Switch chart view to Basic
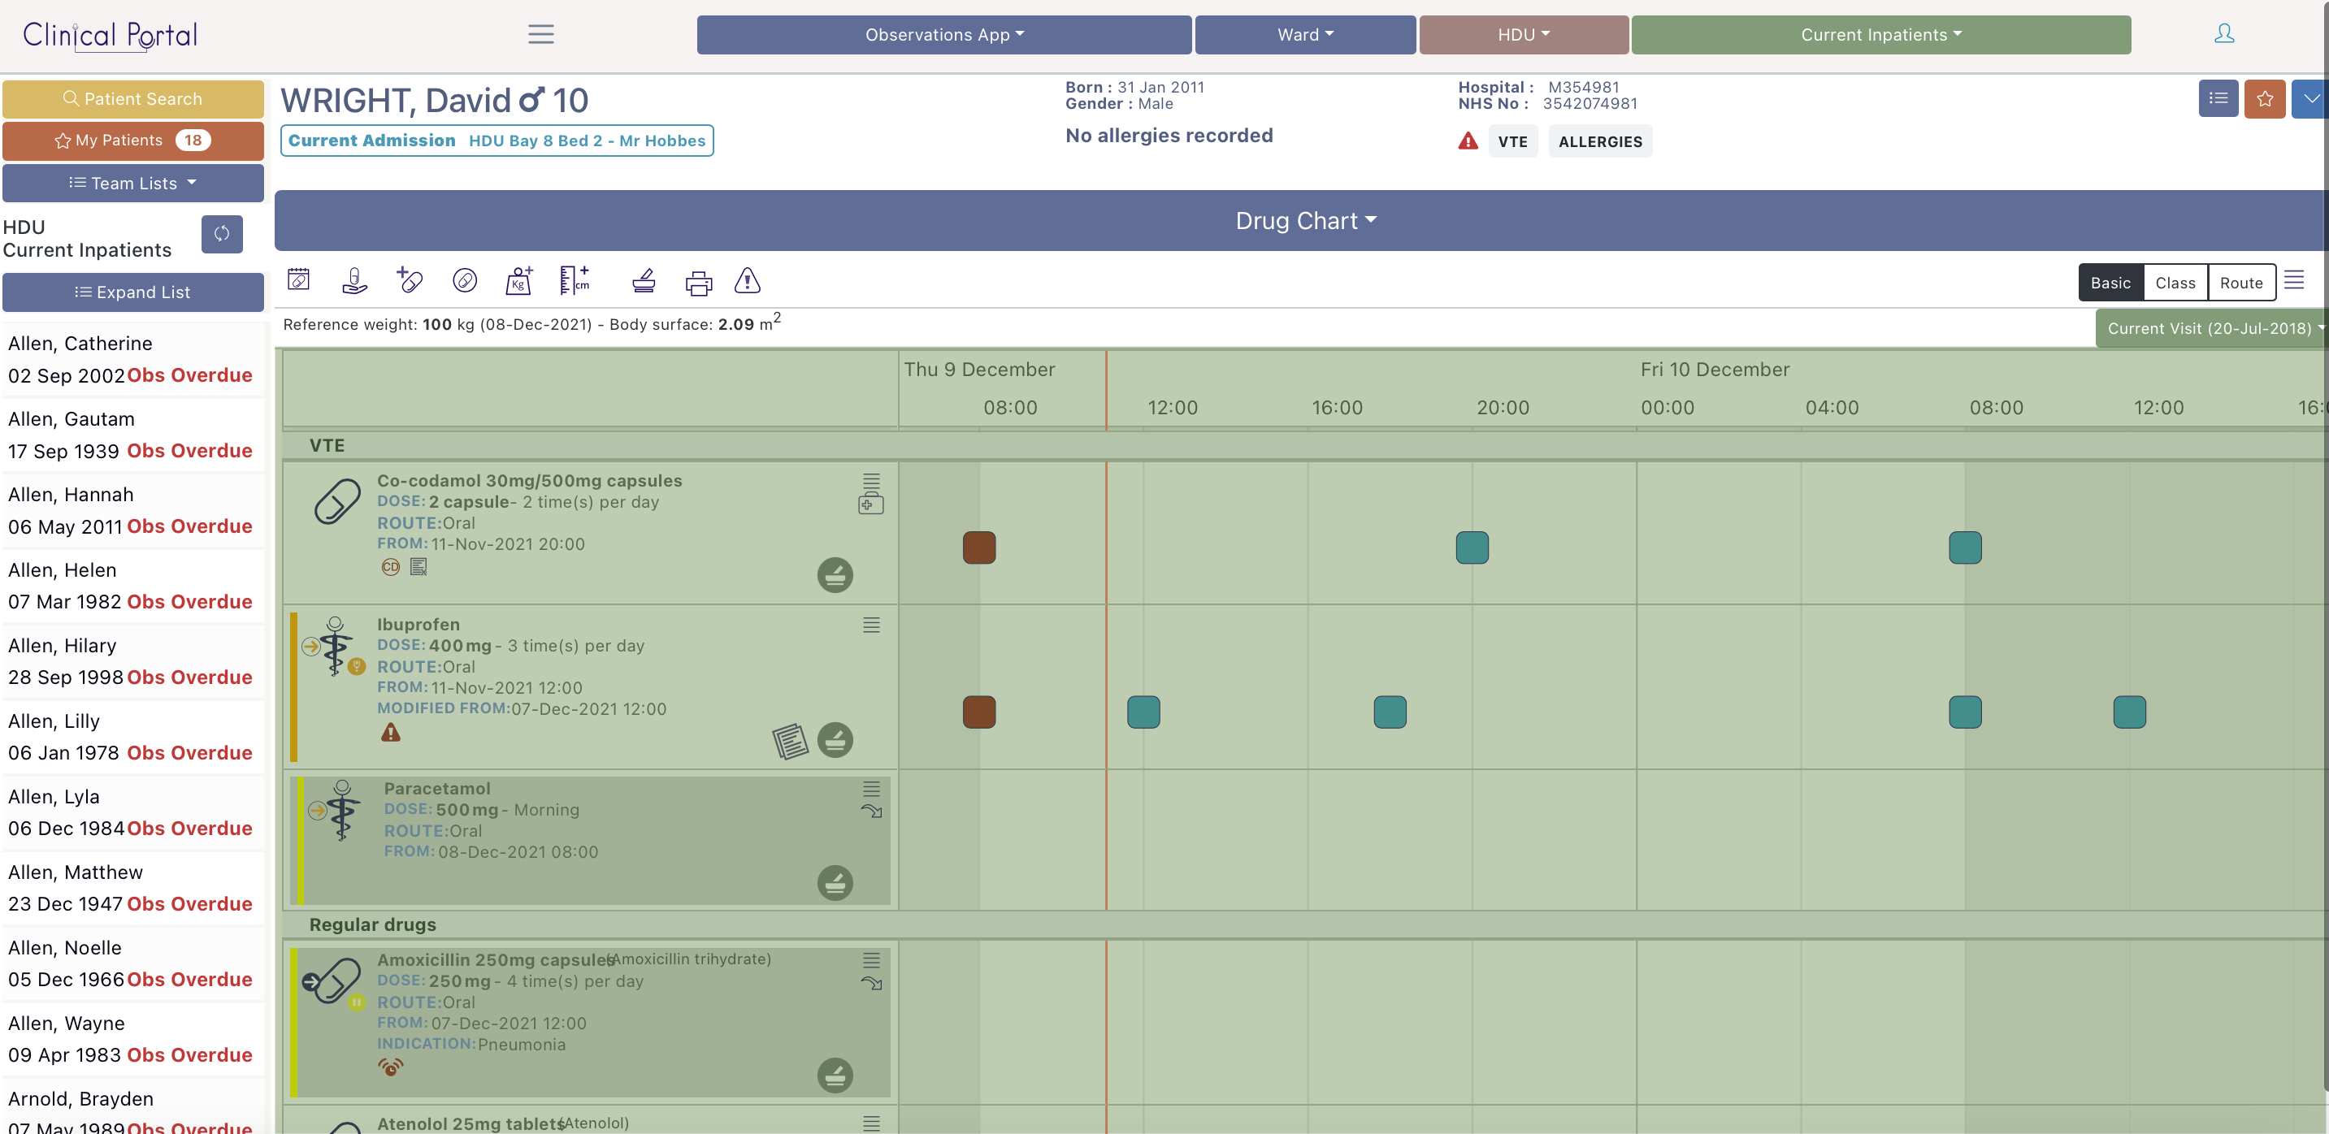The height and width of the screenshot is (1134, 2329). click(2110, 283)
